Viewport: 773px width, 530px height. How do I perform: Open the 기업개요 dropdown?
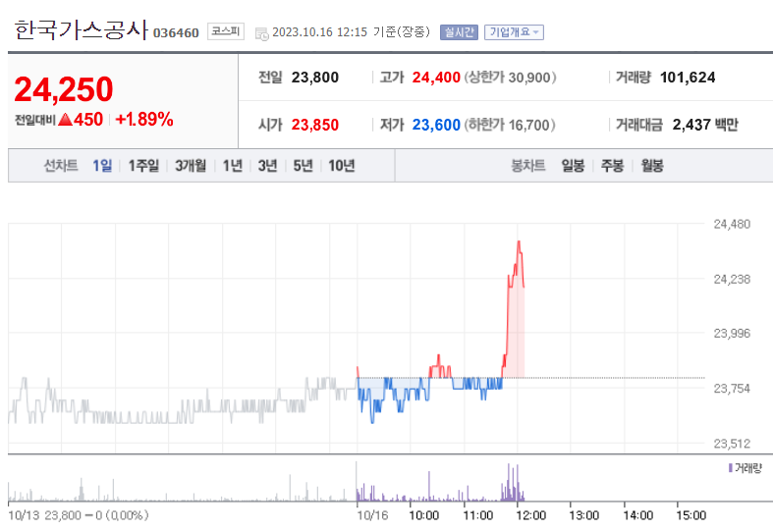pyautogui.click(x=514, y=32)
